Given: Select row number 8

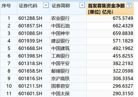Looking at the screenshot, I should (9, 71).
